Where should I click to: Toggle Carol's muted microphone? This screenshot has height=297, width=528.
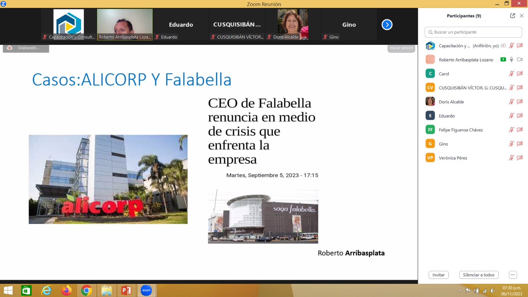(x=511, y=74)
